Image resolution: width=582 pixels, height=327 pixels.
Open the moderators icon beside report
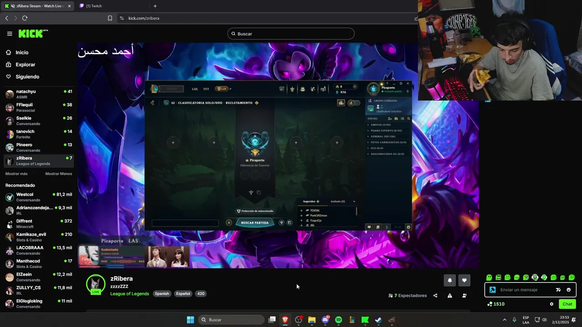coord(464,296)
